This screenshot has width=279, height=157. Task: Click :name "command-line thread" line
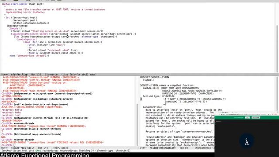(x=29, y=56)
